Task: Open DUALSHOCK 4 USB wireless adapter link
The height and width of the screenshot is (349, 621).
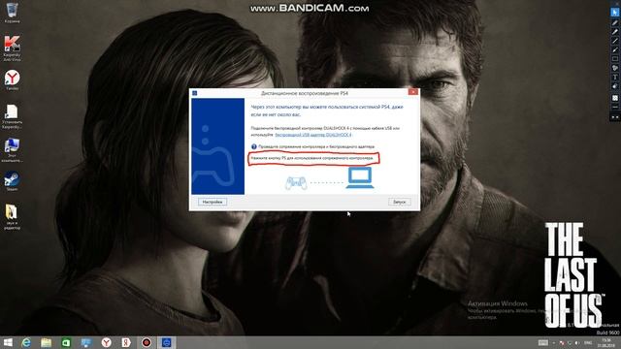Action: (312, 135)
